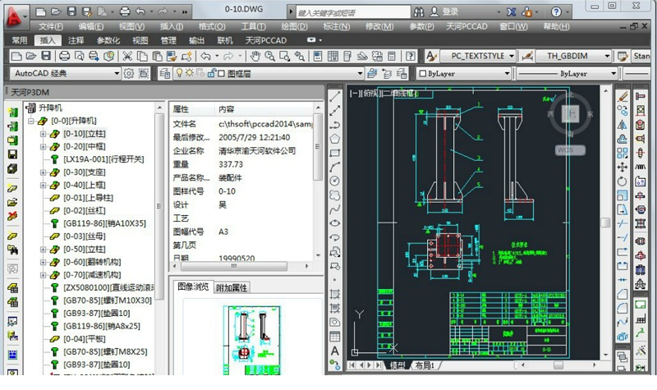
Task: Switch to the 注释 ribbon tab
Action: [x=76, y=40]
